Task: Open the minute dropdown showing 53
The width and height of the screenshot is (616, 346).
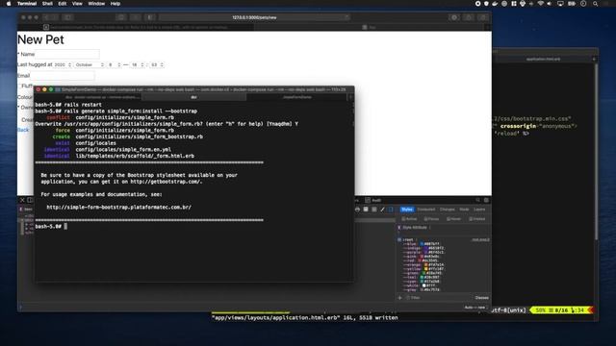Action: 157,64
